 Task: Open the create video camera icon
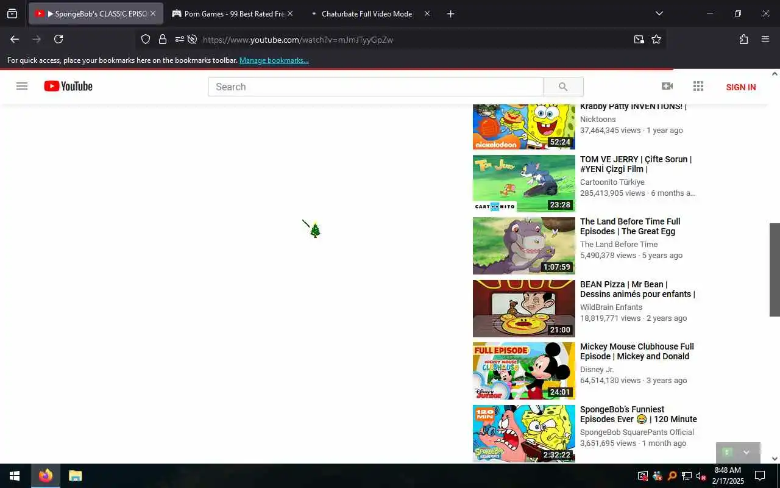pos(667,86)
